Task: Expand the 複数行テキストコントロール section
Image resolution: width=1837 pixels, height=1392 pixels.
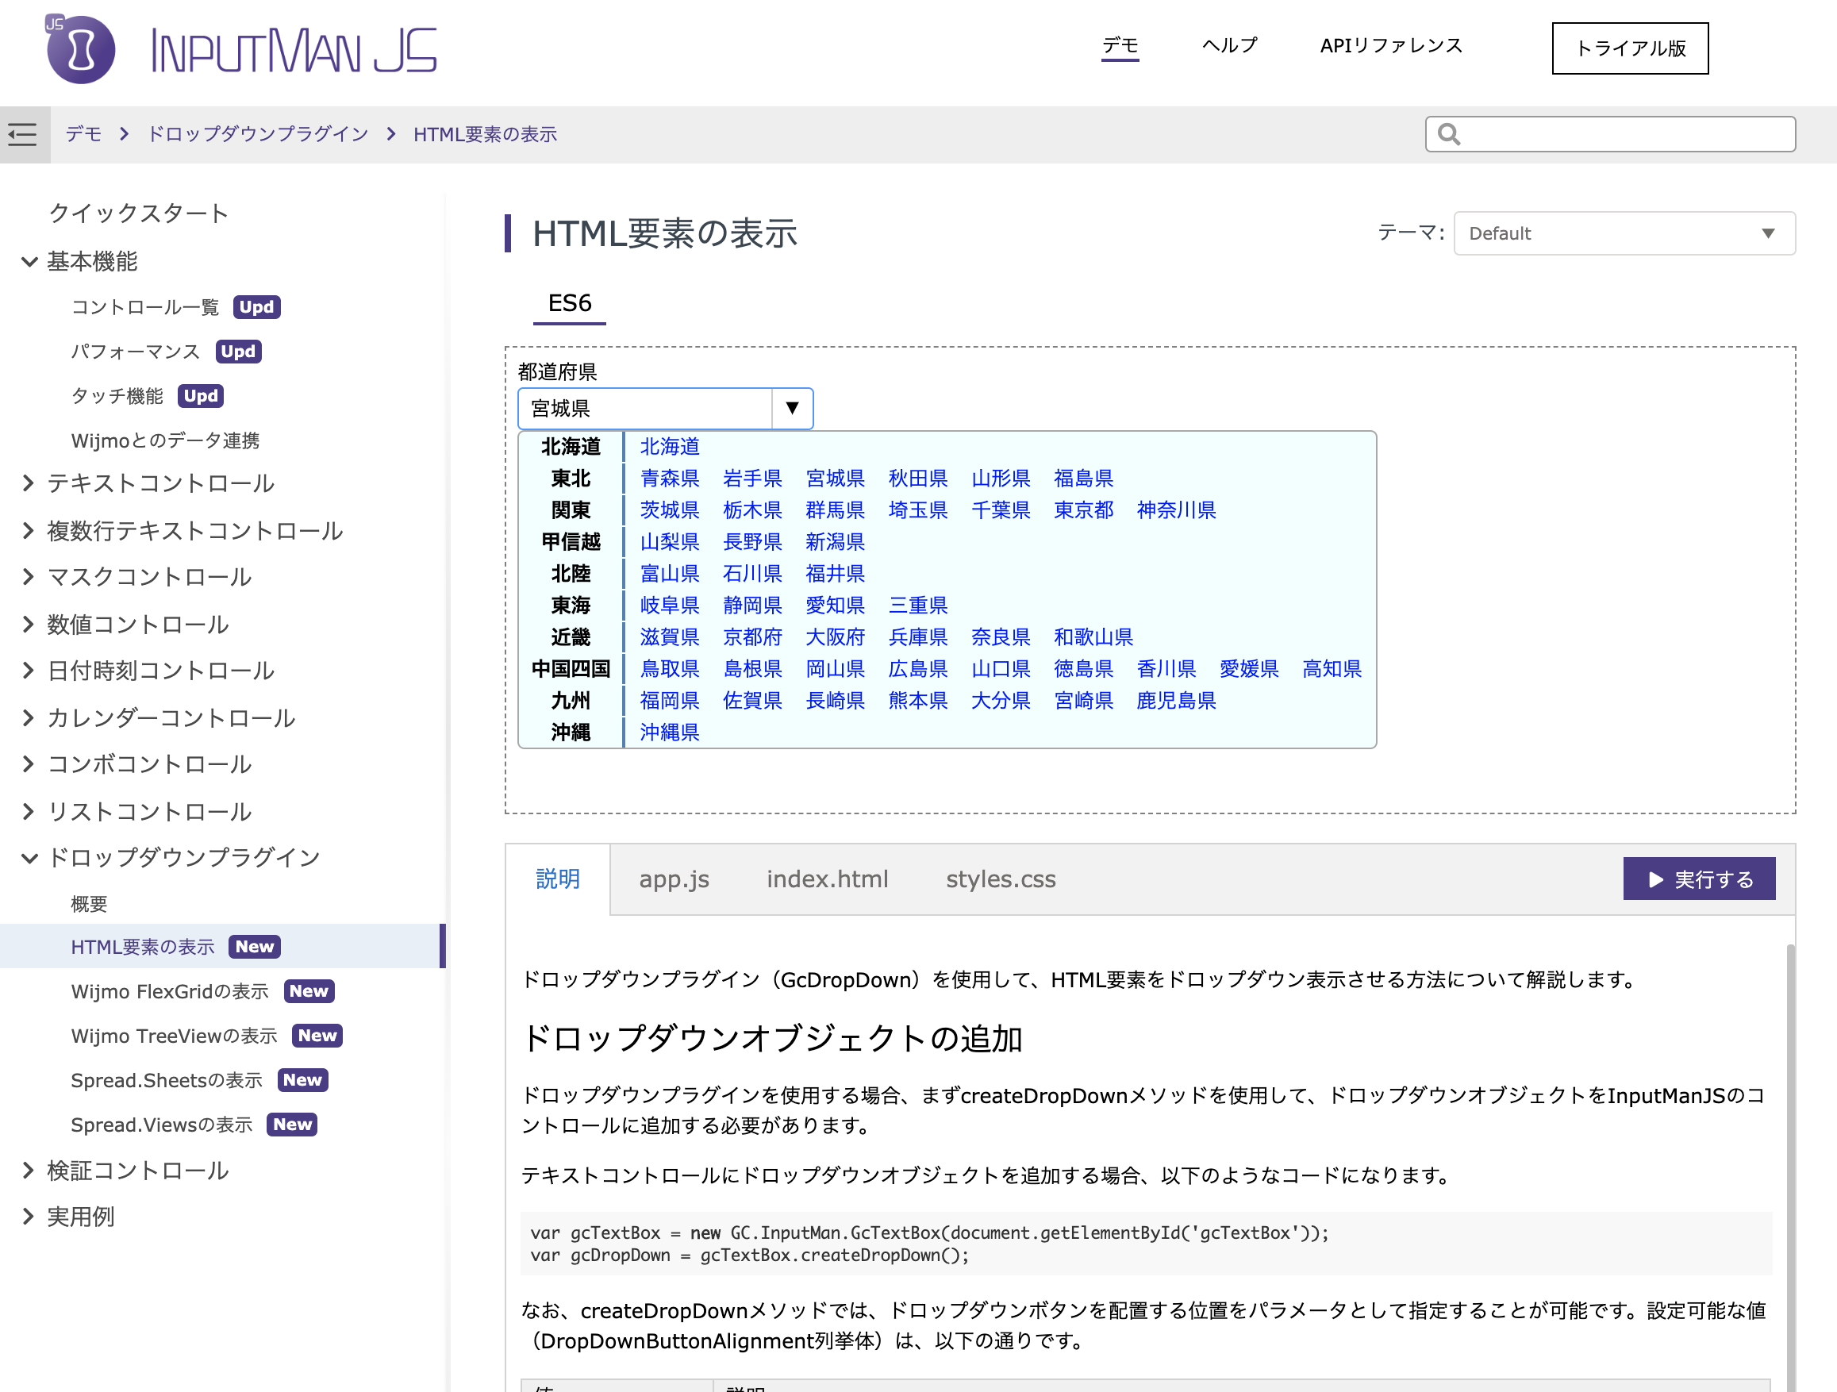Action: click(29, 530)
